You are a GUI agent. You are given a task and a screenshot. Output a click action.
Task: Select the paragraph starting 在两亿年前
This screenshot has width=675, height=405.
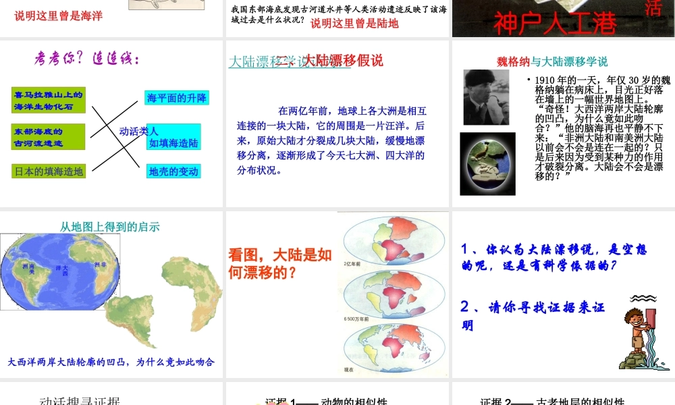[331, 140]
